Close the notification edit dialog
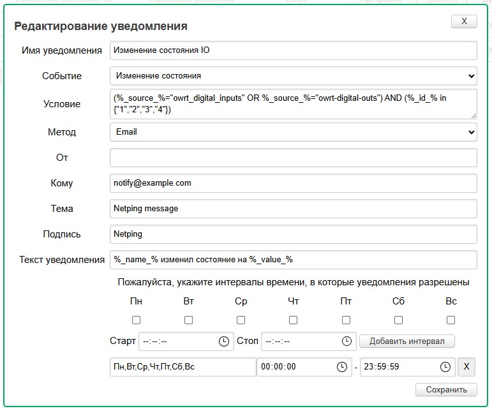 [464, 22]
